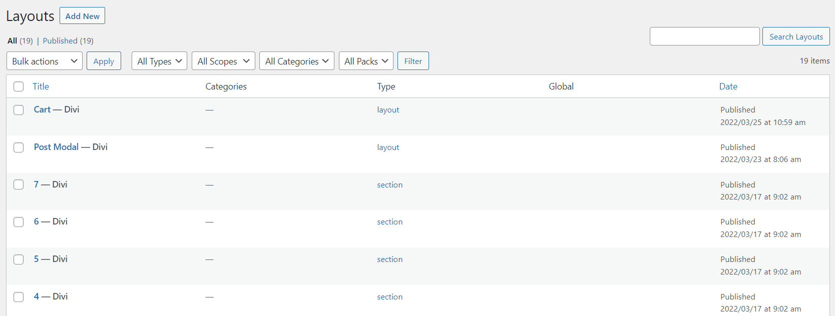Image resolution: width=835 pixels, height=316 pixels.
Task: Tick the checkbox beside layout 7
Action: click(19, 184)
